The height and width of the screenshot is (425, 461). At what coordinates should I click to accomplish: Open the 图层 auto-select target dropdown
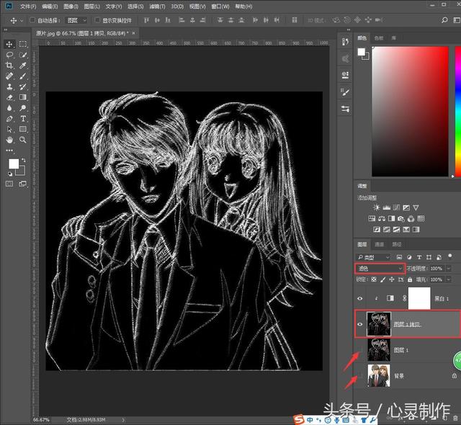(x=76, y=20)
